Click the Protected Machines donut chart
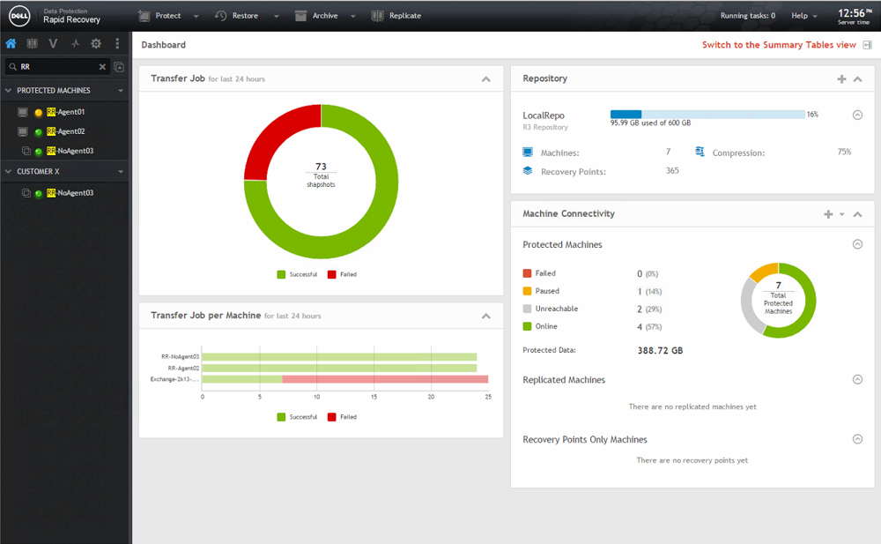 click(x=778, y=300)
